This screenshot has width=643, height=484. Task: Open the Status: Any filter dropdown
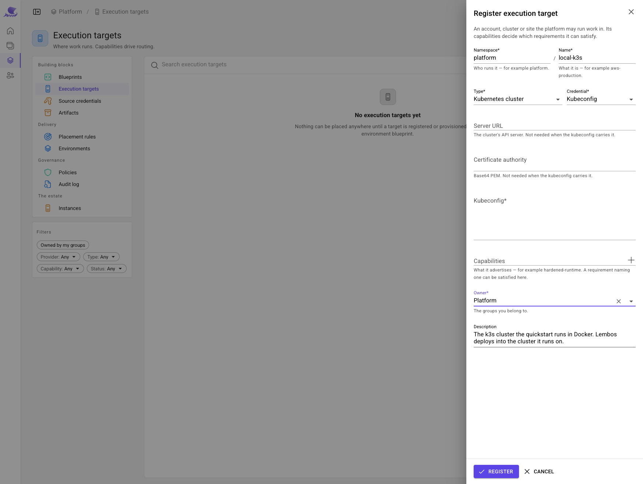pos(107,269)
